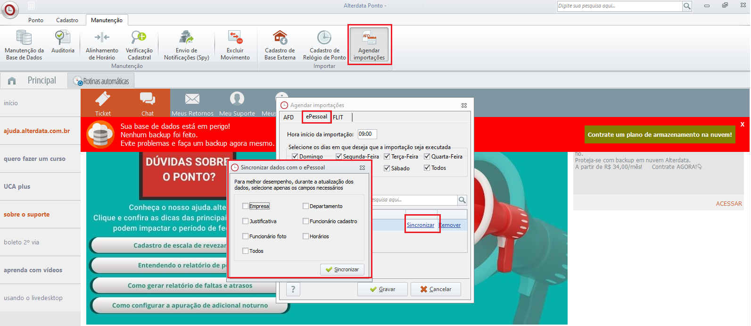Check Todos in Sincronizar dialog
This screenshot has height=326, width=751.
coord(245,251)
